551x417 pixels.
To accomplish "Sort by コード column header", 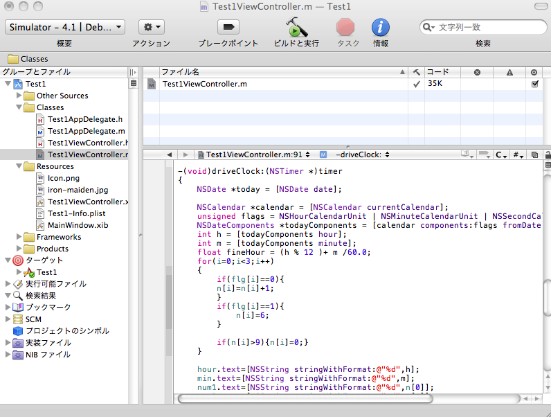I will pyautogui.click(x=442, y=72).
